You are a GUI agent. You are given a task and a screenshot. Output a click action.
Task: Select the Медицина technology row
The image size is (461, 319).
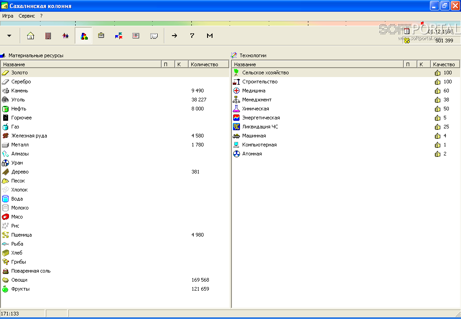(x=253, y=91)
